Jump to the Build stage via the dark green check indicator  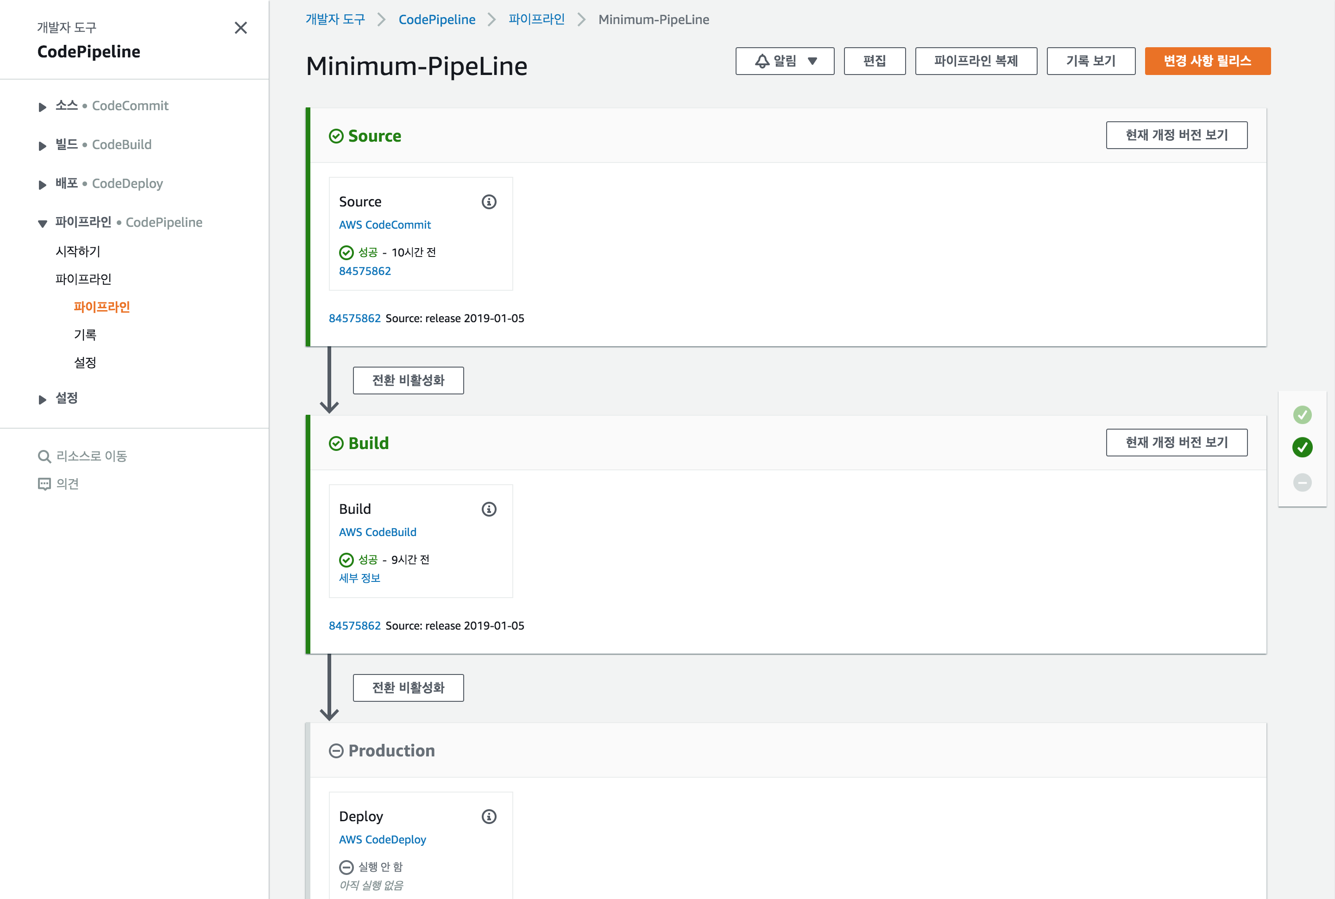[1302, 447]
